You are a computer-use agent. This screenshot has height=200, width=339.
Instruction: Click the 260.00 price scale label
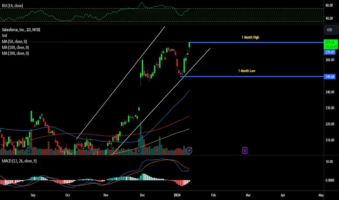click(330, 60)
